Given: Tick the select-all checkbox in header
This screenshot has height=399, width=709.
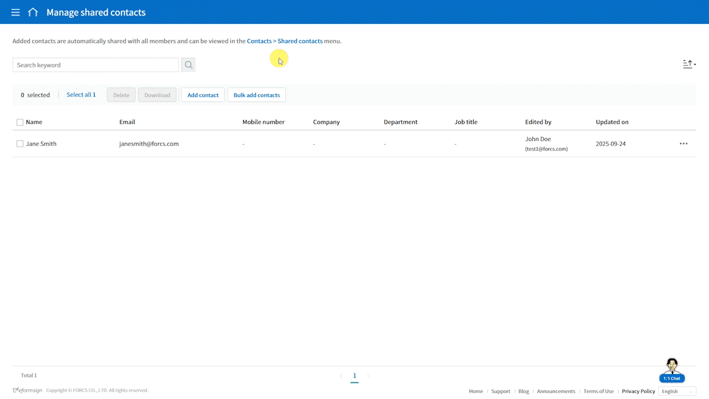Looking at the screenshot, I should [20, 122].
